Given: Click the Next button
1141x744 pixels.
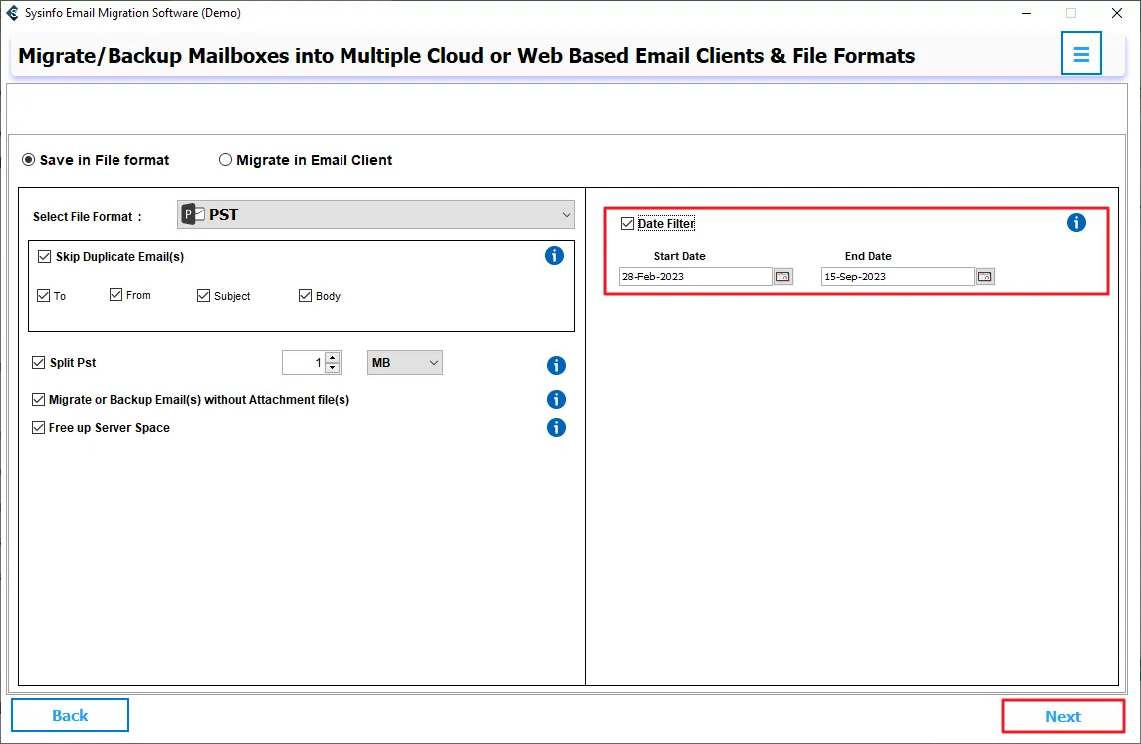Looking at the screenshot, I should 1062,716.
